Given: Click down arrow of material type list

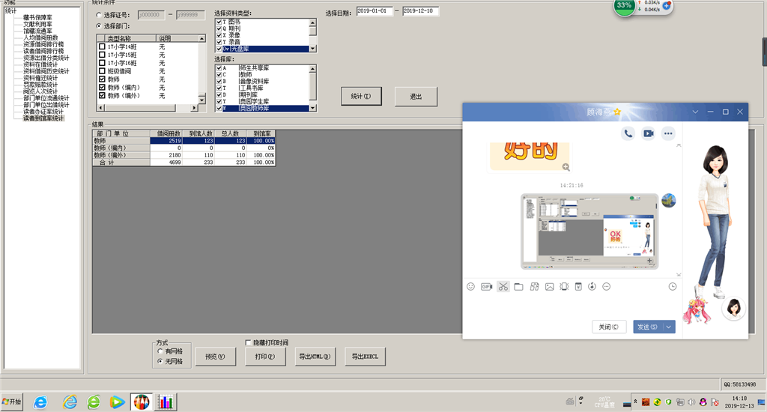Looking at the screenshot, I should [313, 49].
